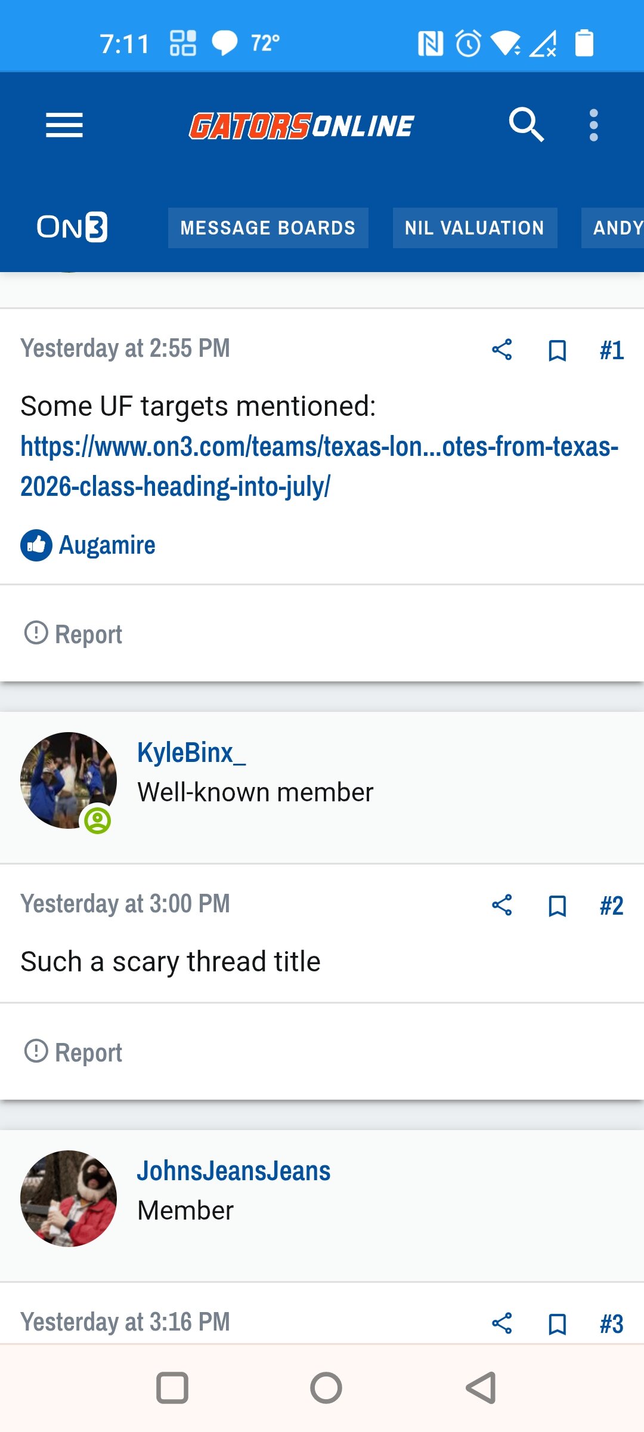Screen dimensions: 644x1432
Task: Open the Message Boards tab
Action: [x=268, y=228]
